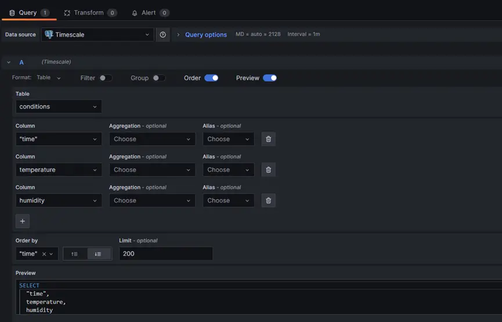Remove the humidity column with trash icon

268,201
